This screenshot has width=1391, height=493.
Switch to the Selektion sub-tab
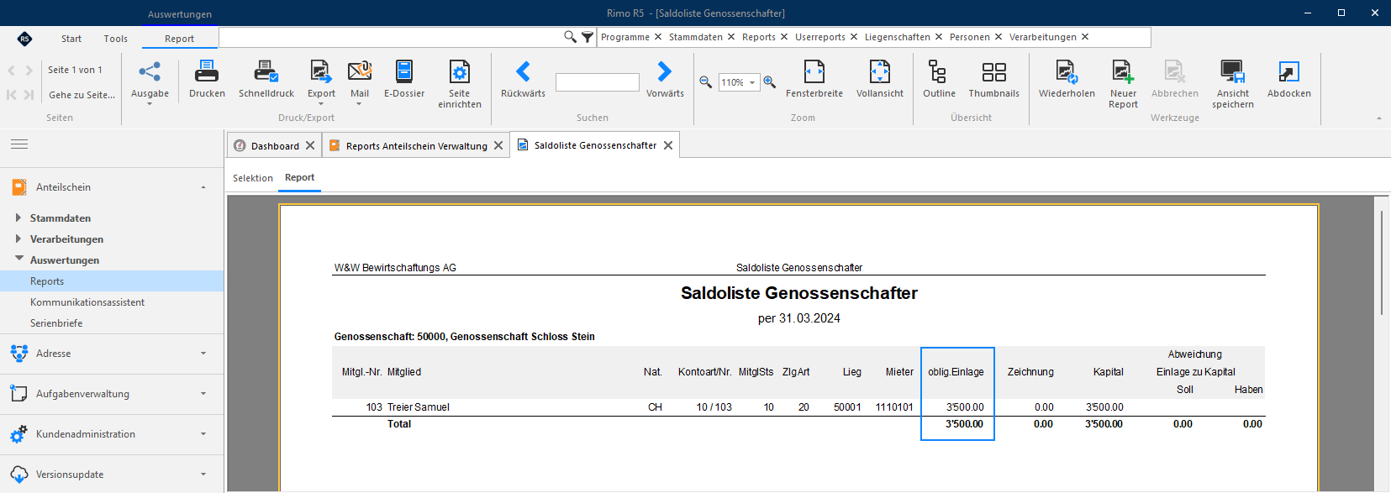point(253,178)
